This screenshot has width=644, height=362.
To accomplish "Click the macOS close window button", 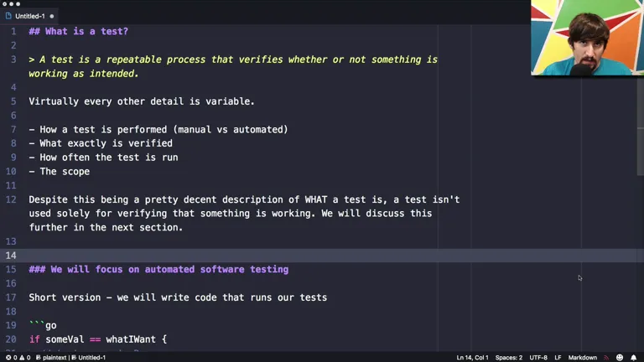I will (x=4, y=3).
